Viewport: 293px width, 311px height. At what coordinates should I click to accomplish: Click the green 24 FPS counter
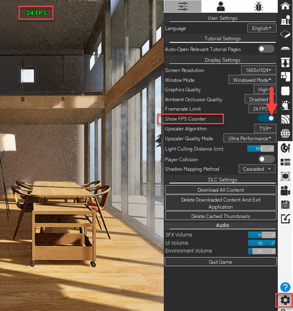(36, 13)
